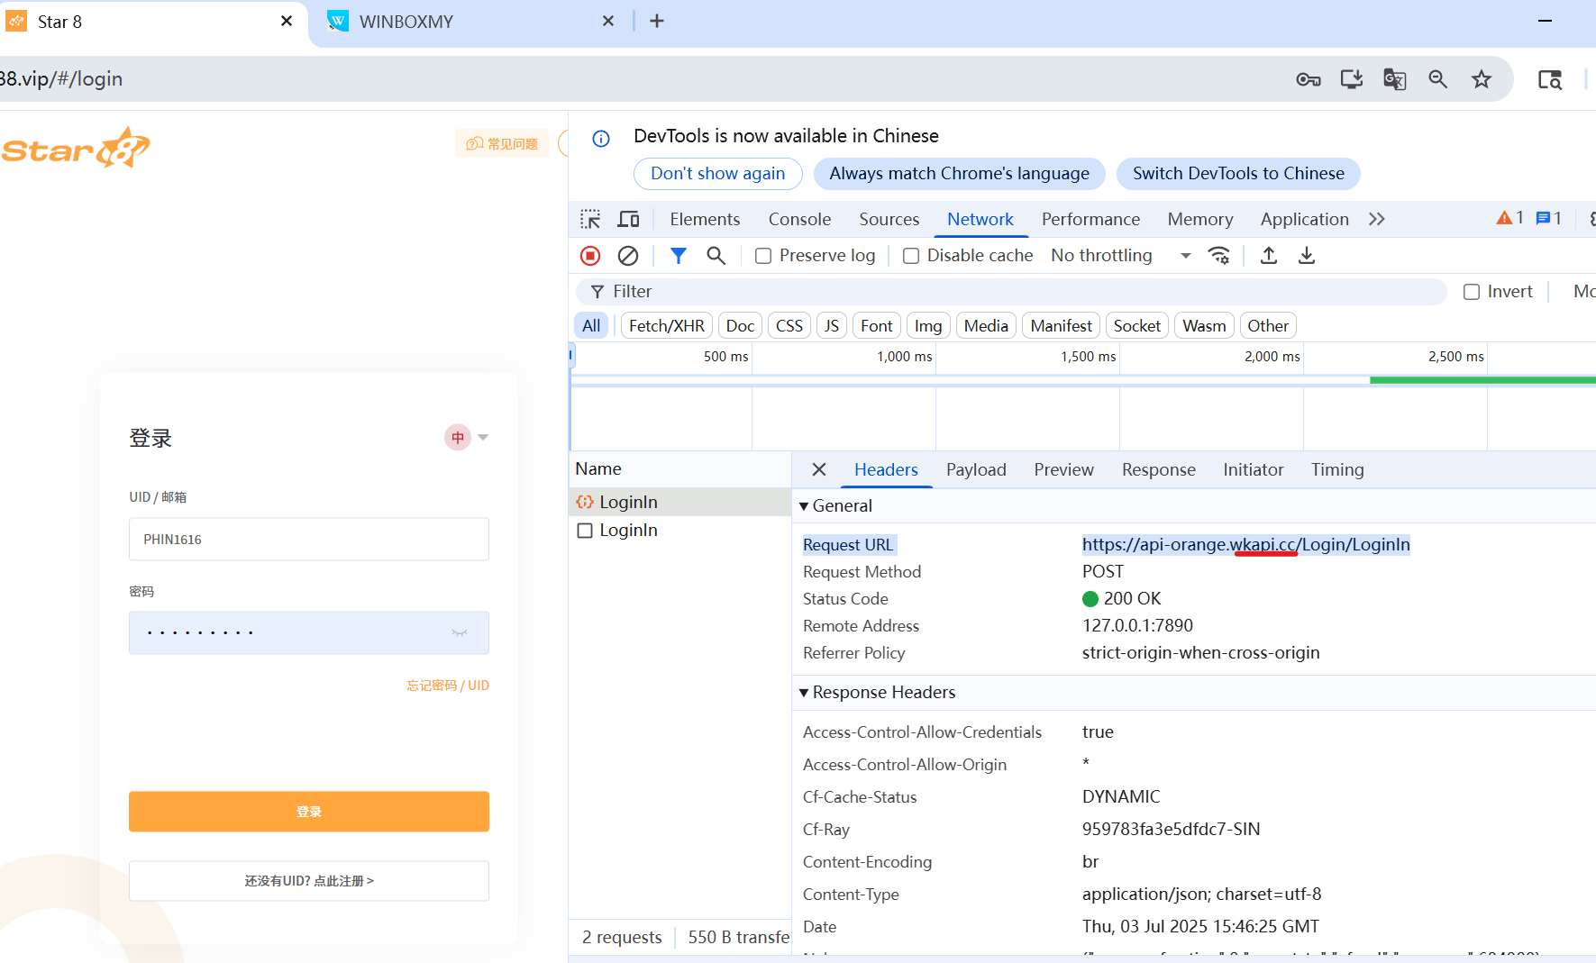
Task: Enable the Preserve log checkbox
Action: coord(763,256)
